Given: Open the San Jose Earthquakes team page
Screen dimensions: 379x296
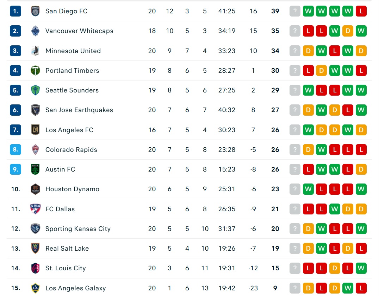Looking at the screenshot, I should pos(79,110).
